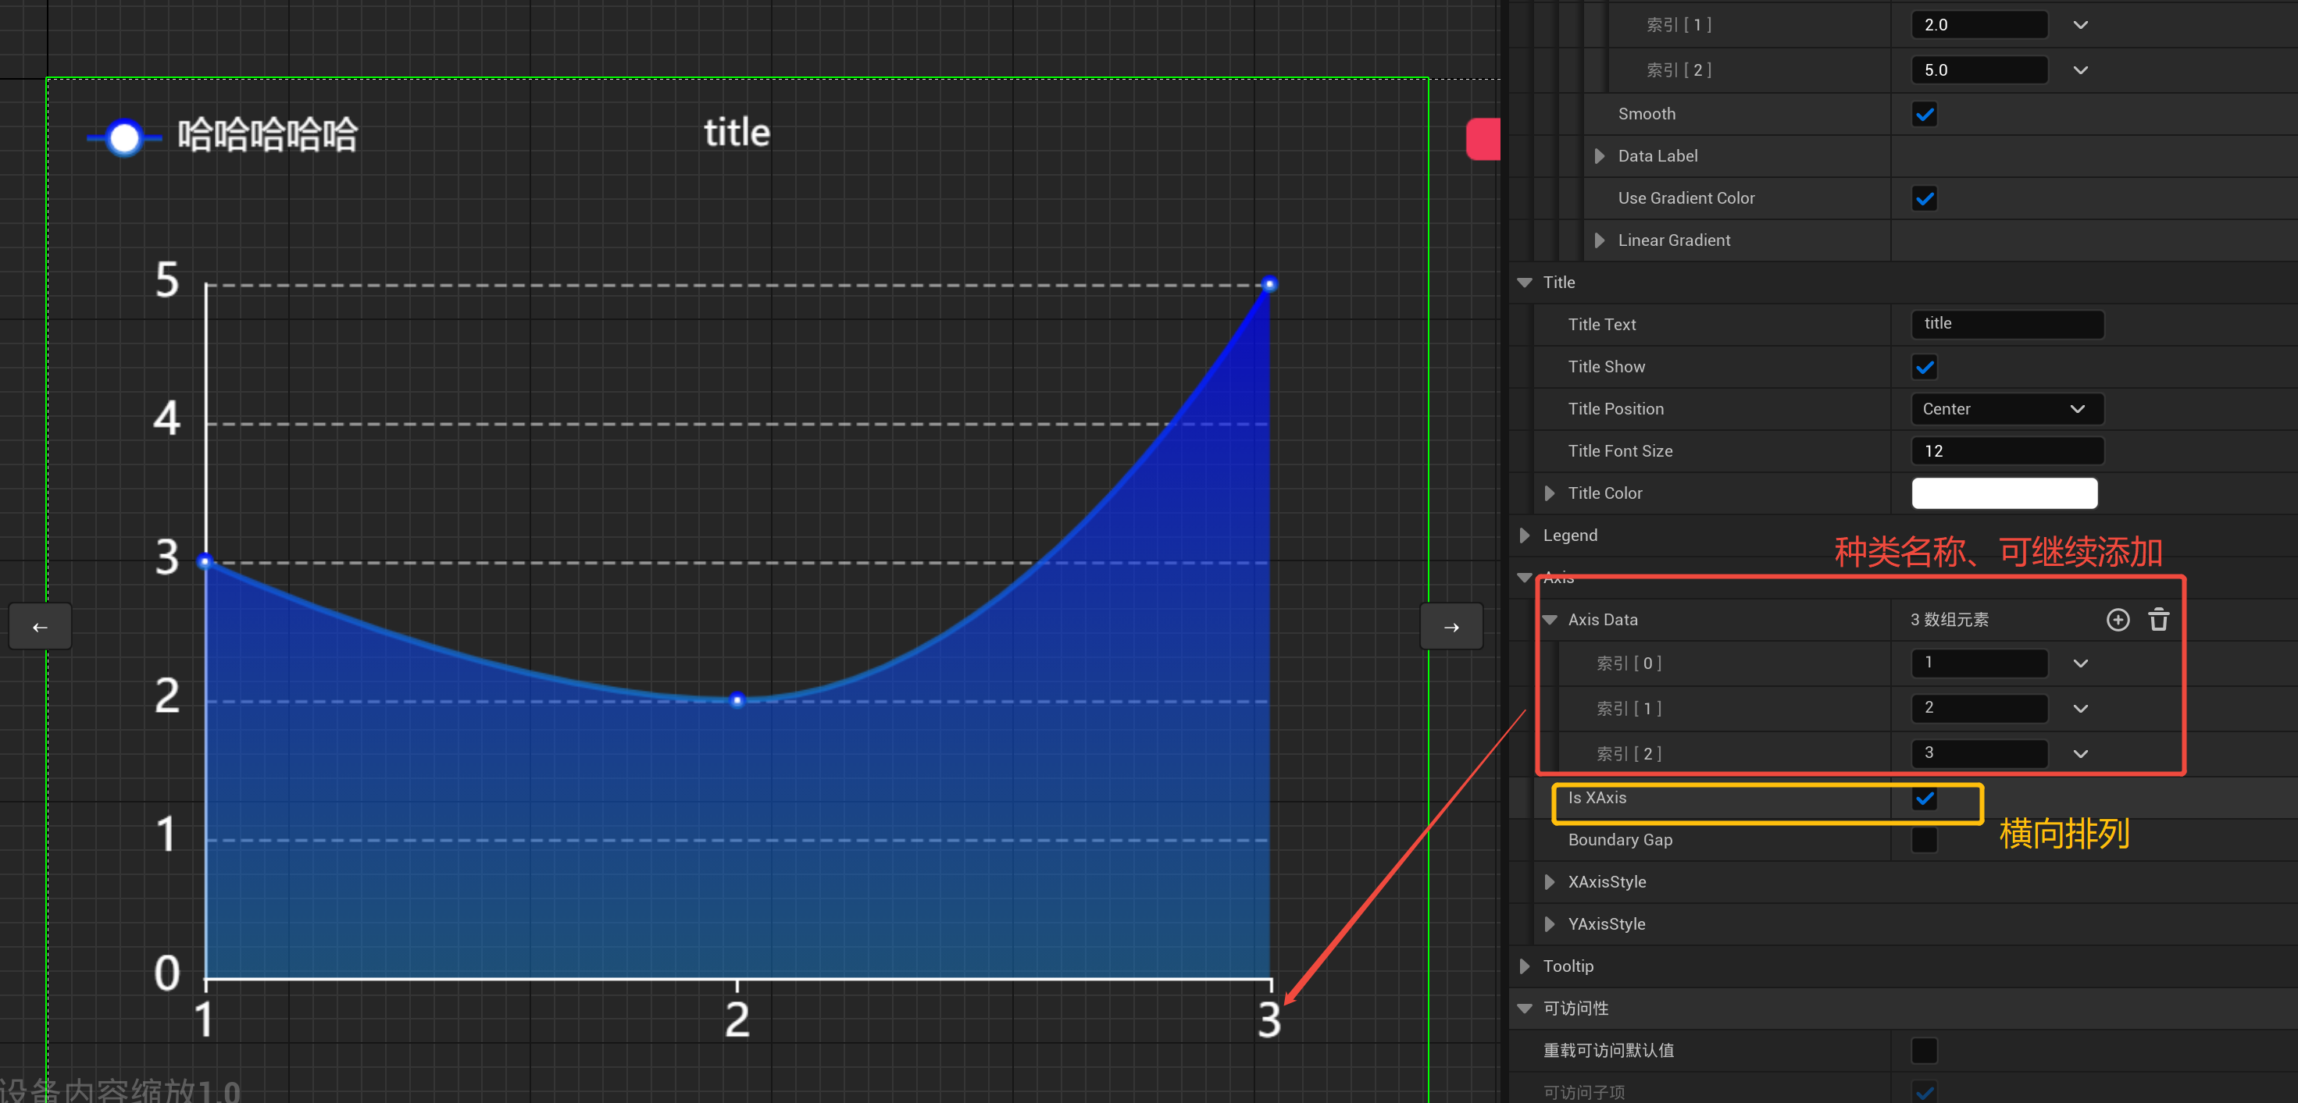The height and width of the screenshot is (1103, 2298).
Task: Toggle 重载可访问默认值 checkbox
Action: pyautogui.click(x=1924, y=1051)
